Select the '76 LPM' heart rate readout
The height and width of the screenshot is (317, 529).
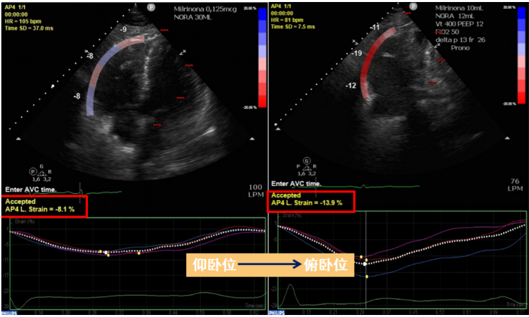[515, 185]
